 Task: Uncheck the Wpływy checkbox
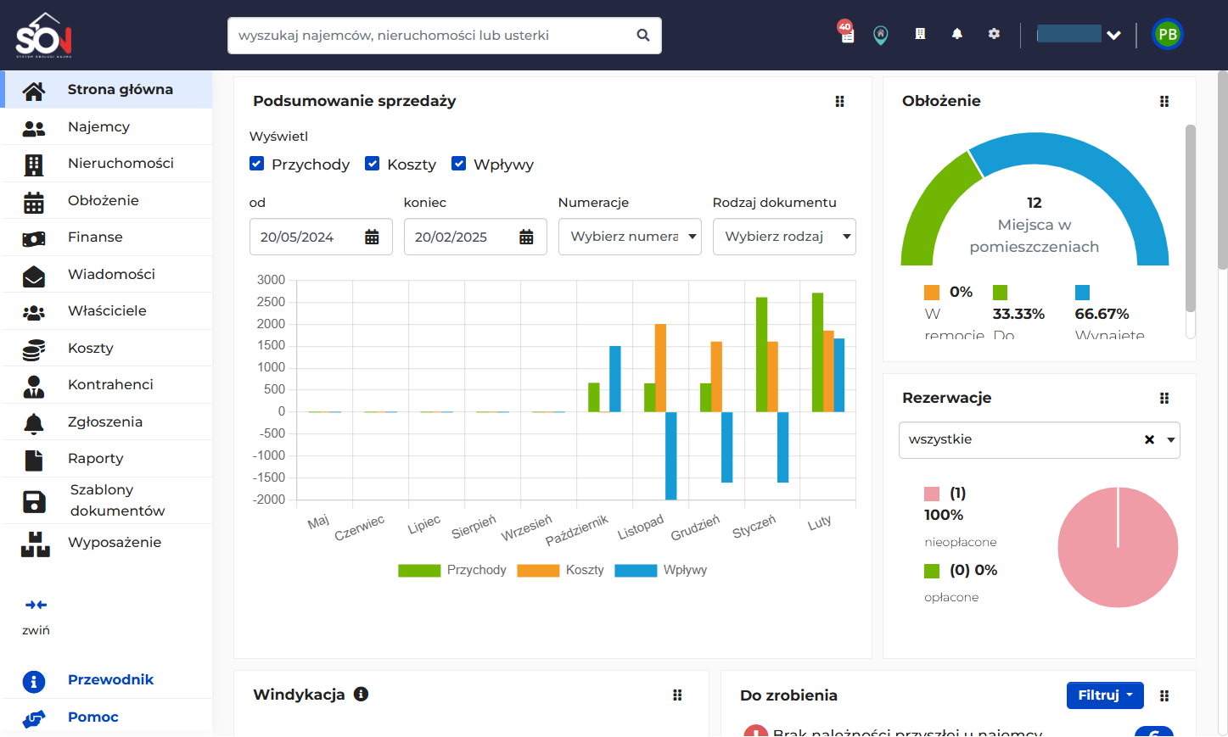(x=459, y=164)
